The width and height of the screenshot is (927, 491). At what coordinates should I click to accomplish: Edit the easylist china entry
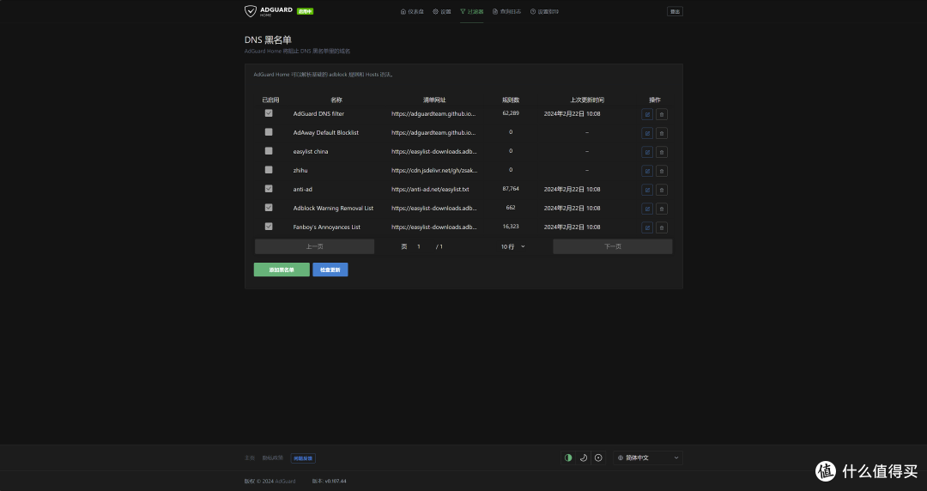tap(647, 152)
